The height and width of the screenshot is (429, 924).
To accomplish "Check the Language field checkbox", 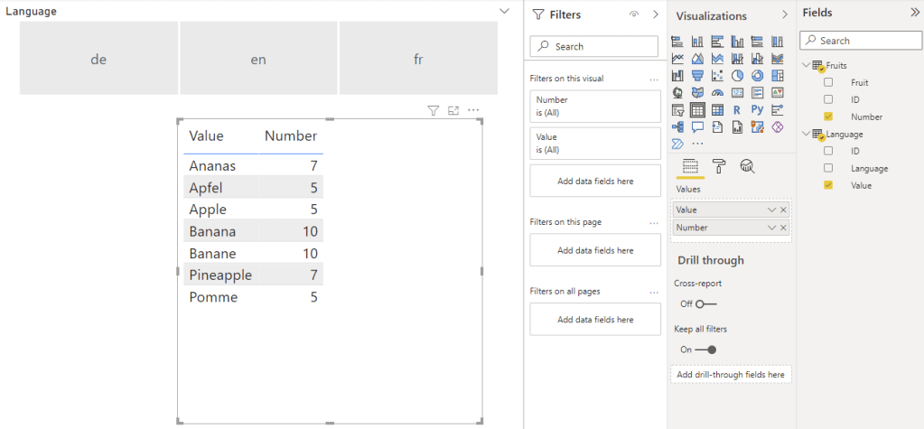I will [828, 168].
